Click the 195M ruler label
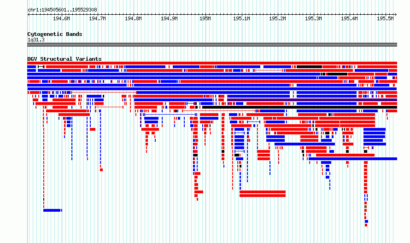The image size is (410, 243). (x=205, y=18)
